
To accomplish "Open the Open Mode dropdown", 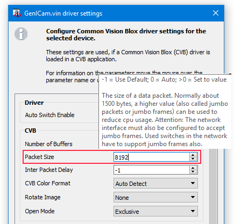I will tap(155, 211).
